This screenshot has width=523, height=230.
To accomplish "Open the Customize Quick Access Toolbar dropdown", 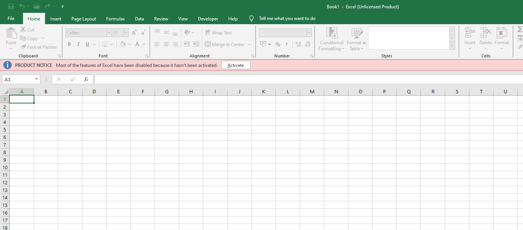I will (x=62, y=6).
